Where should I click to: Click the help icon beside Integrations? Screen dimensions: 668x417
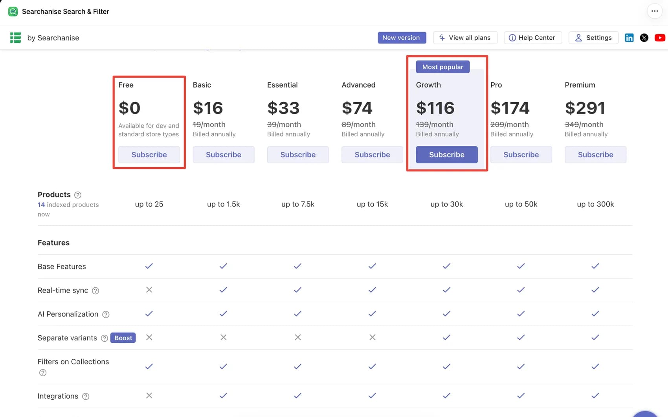(x=86, y=397)
